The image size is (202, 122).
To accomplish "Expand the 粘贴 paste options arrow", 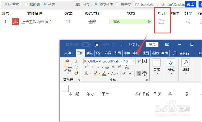I will pyautogui.click(x=68, y=74).
